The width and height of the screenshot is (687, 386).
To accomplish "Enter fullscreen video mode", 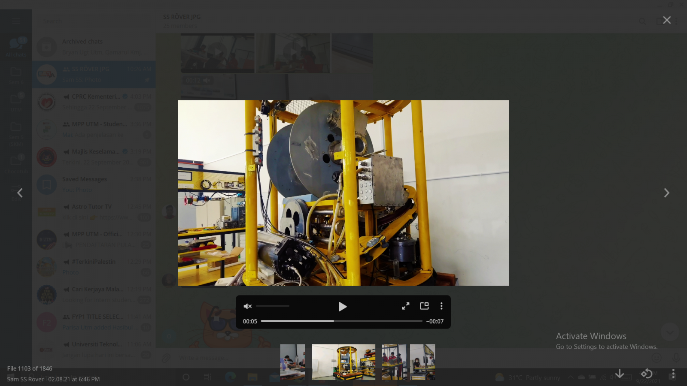I will 405,306.
